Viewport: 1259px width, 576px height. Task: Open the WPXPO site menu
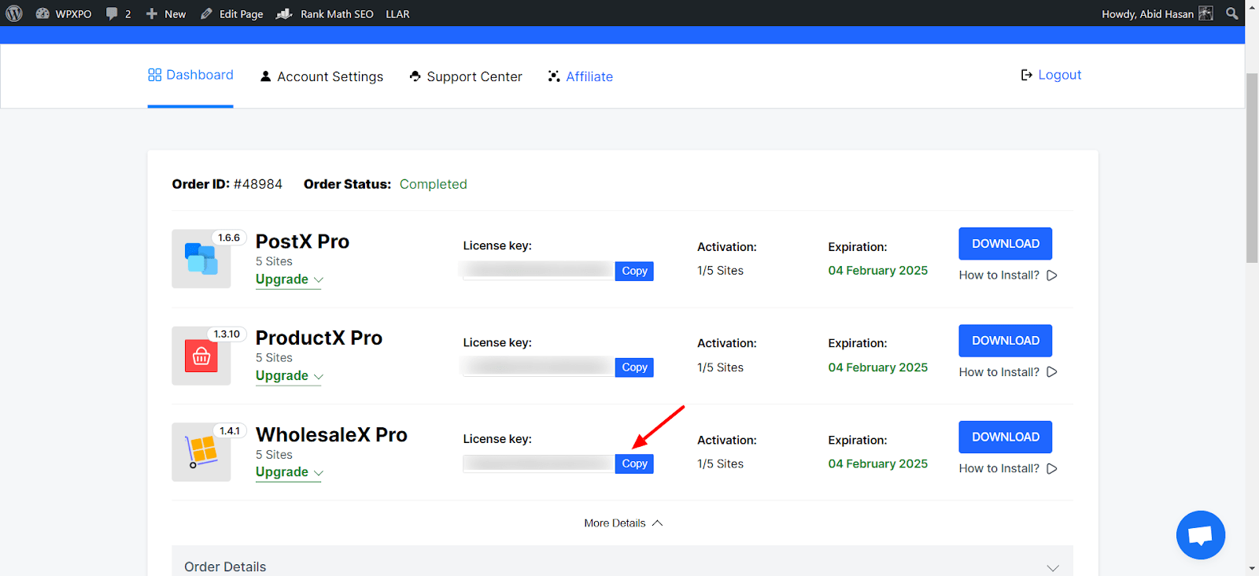pos(64,13)
